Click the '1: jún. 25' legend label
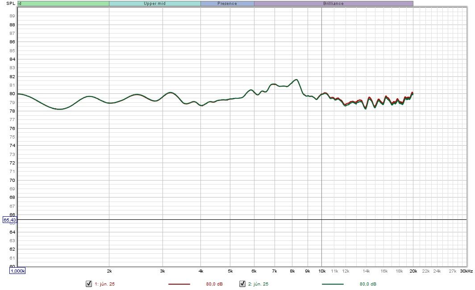 pos(105,284)
